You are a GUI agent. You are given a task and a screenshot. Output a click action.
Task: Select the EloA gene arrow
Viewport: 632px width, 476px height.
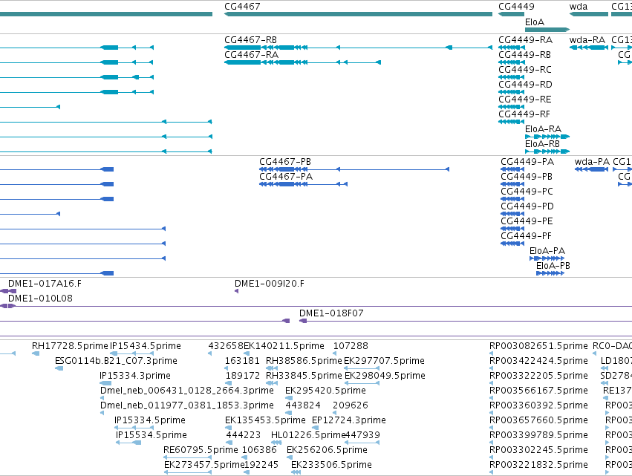pos(547,30)
